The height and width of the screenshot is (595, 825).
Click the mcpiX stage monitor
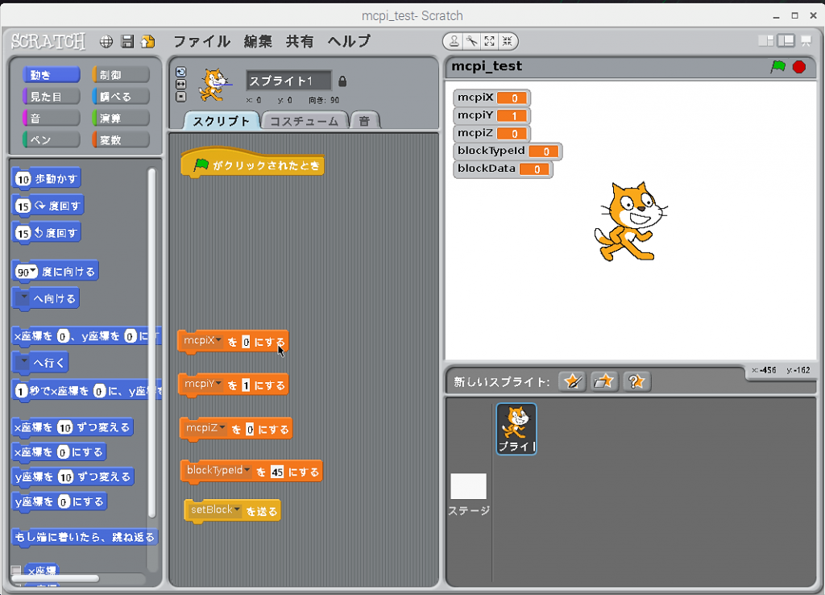491,98
